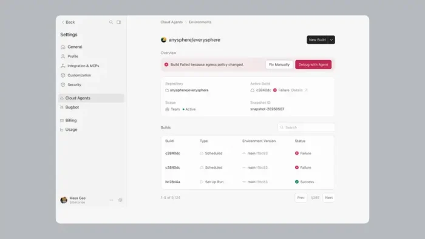Click the Set Up Run play icon
Image resolution: width=425 pixels, height=239 pixels.
pos(202,182)
